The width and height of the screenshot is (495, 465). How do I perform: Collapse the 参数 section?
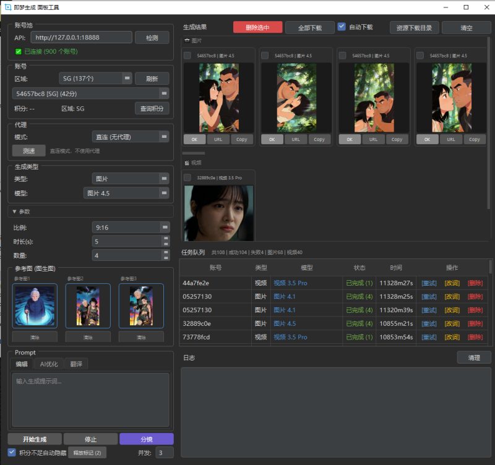click(15, 211)
